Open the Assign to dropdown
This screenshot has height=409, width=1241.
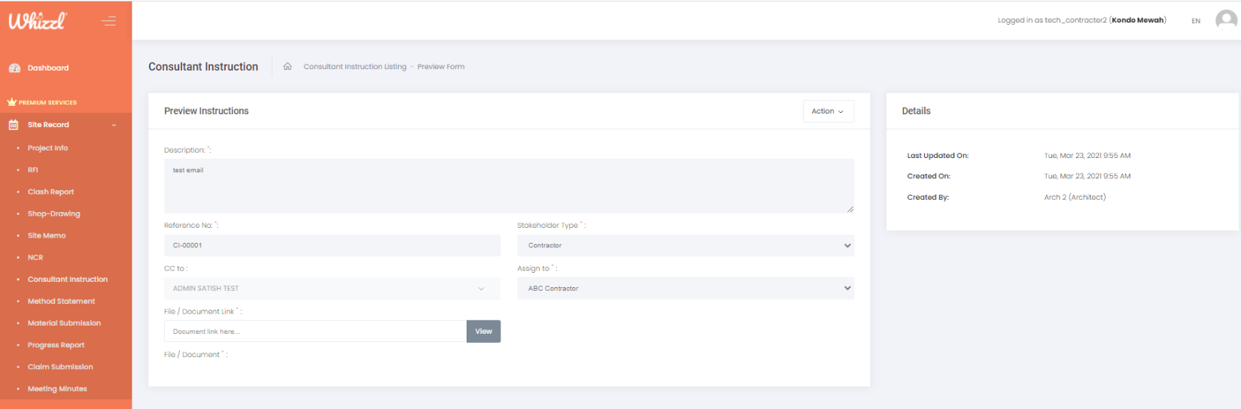(x=685, y=289)
